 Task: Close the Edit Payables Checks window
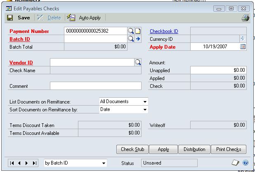pyautogui.click(x=243, y=9)
